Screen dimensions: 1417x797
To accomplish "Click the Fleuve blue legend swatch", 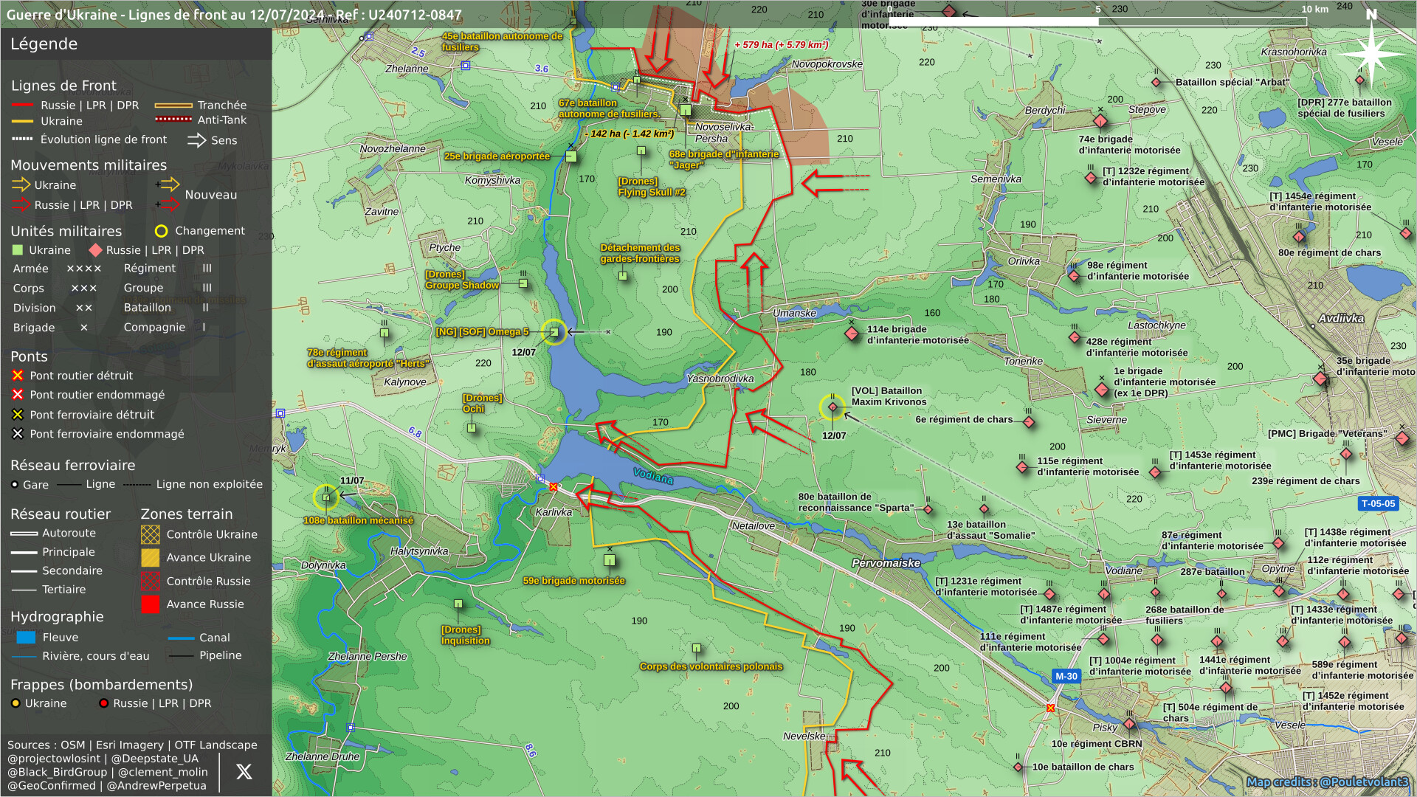I will click(26, 638).
